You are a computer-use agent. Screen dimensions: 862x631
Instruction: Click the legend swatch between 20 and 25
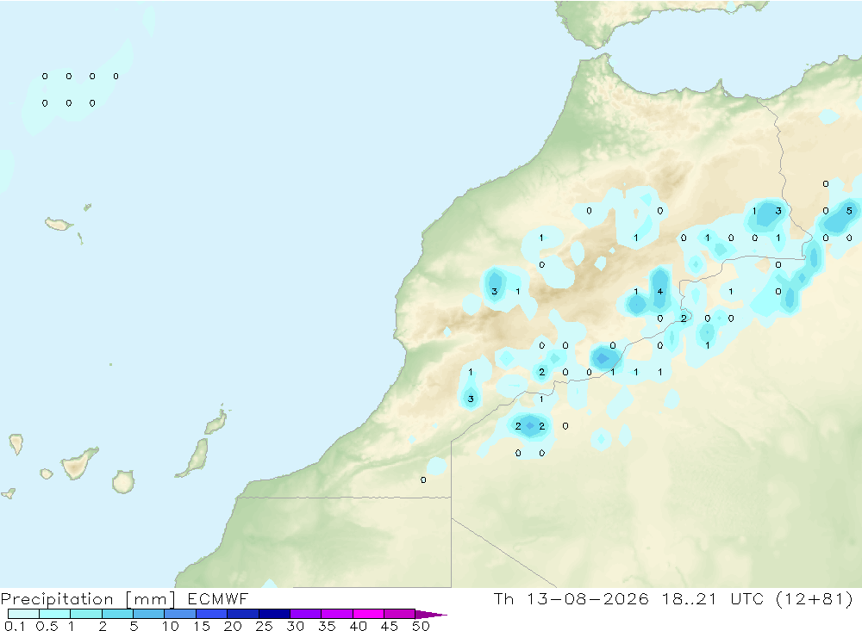coord(242,614)
